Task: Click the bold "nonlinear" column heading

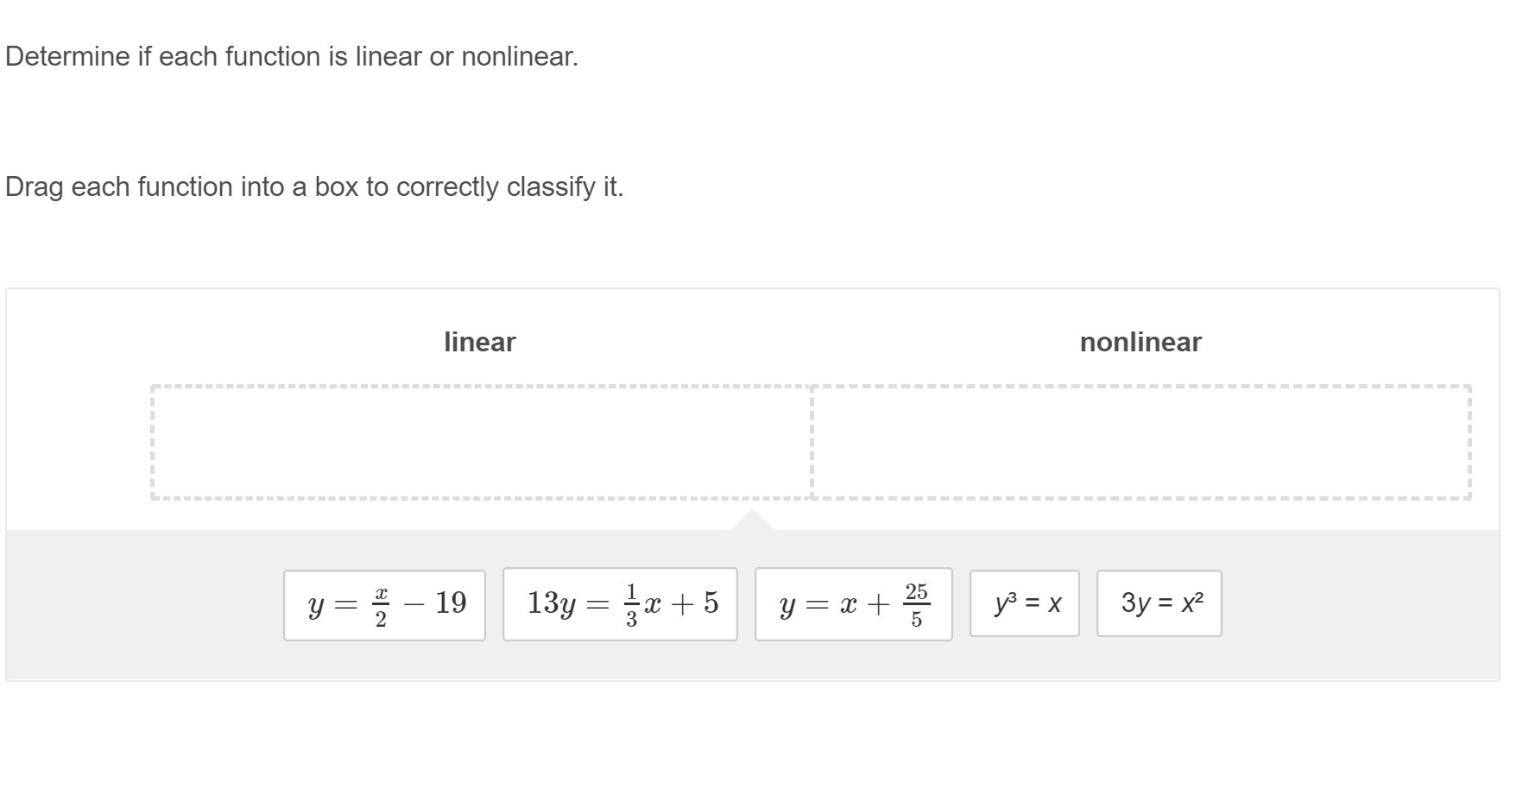Action: pos(1140,342)
